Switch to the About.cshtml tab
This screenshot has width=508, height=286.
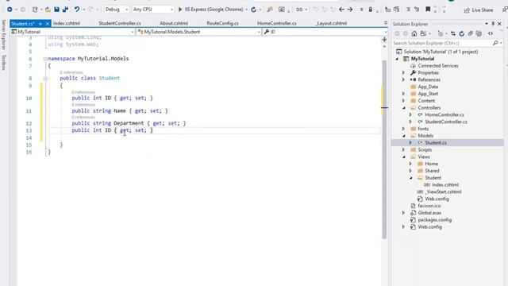coord(174,23)
